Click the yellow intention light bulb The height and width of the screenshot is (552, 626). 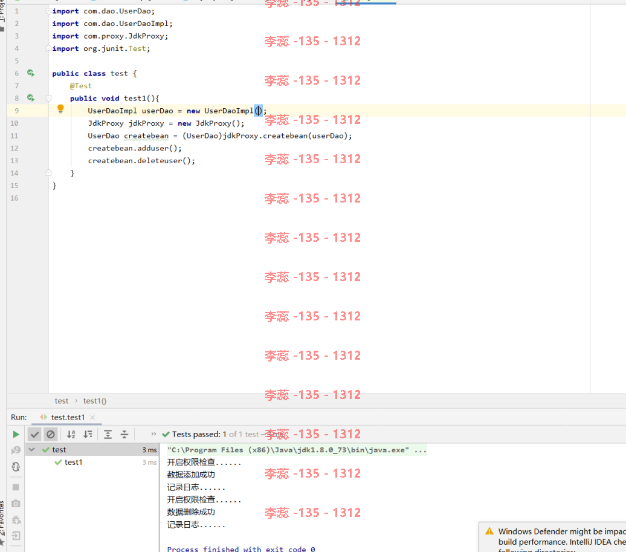pyautogui.click(x=60, y=109)
